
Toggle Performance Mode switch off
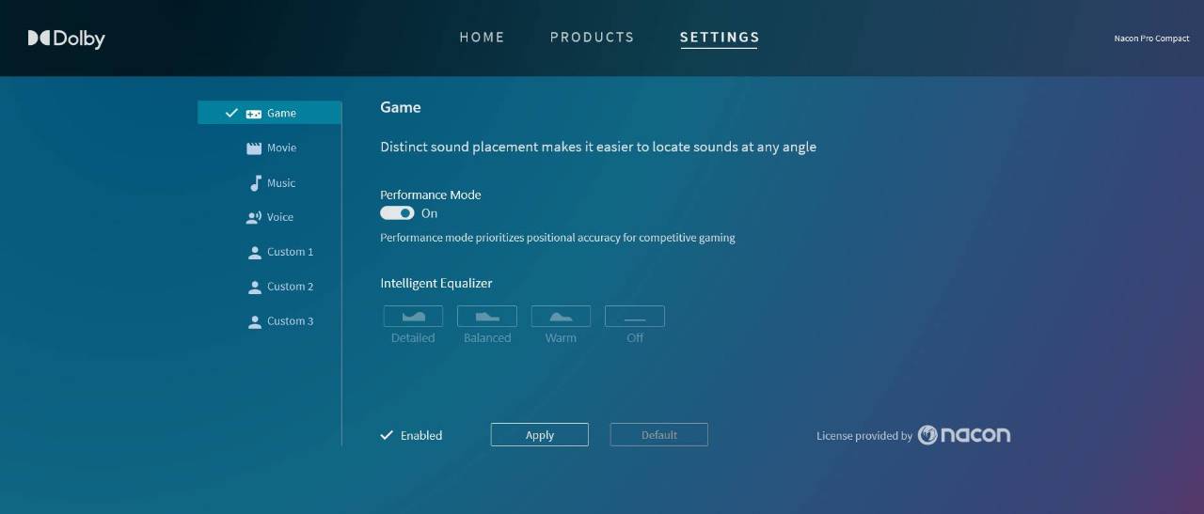click(397, 213)
